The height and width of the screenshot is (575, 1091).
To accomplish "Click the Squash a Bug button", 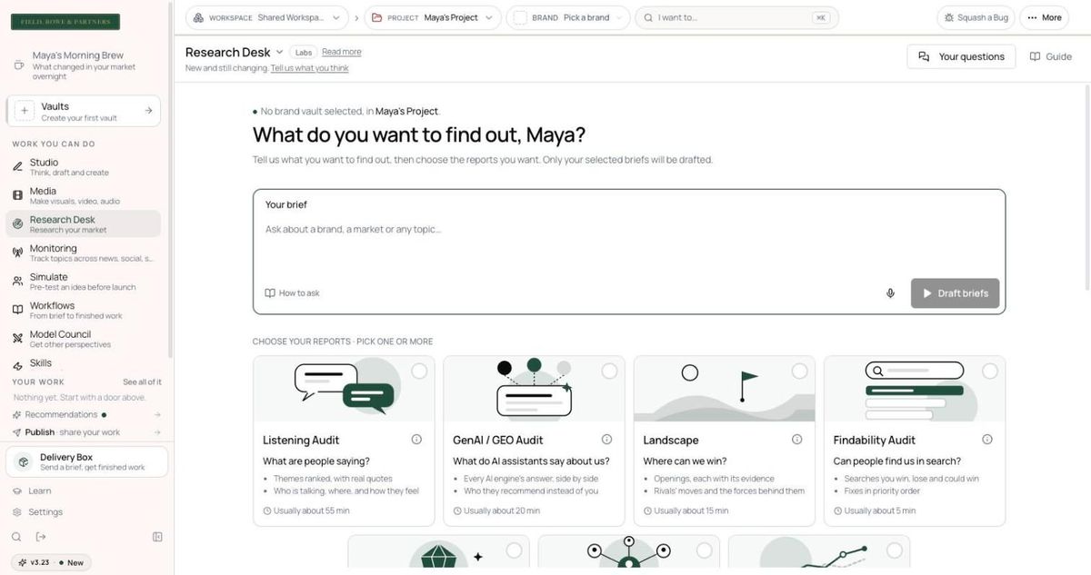I will click(x=976, y=17).
